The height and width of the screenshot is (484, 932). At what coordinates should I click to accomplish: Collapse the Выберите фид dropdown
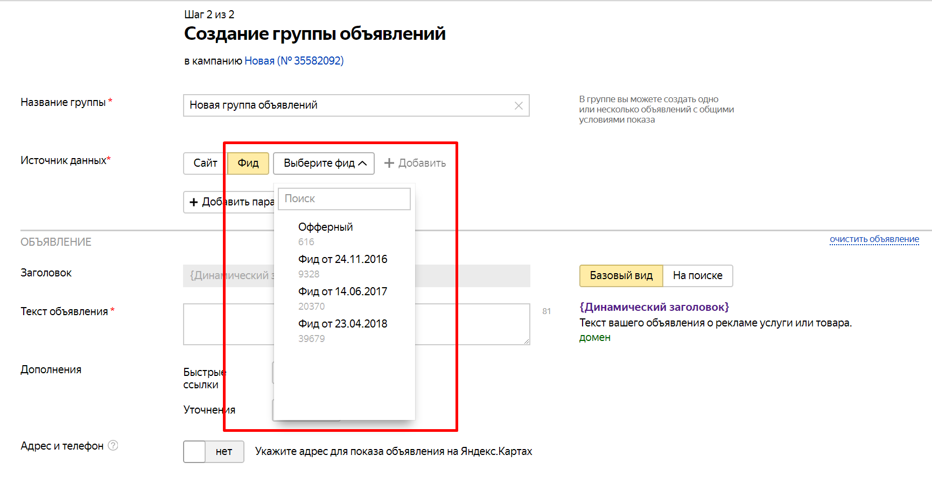coord(324,163)
